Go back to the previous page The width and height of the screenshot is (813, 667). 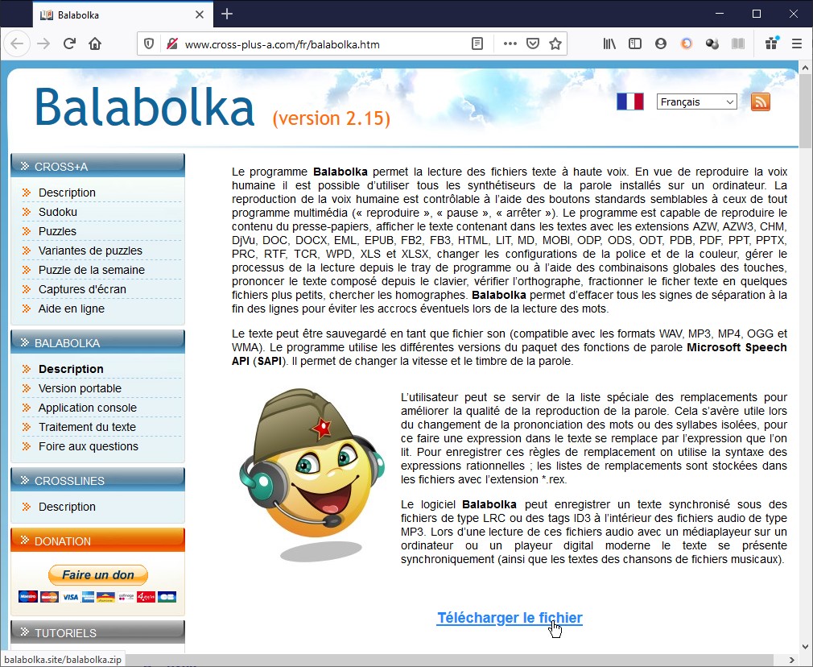(x=17, y=43)
